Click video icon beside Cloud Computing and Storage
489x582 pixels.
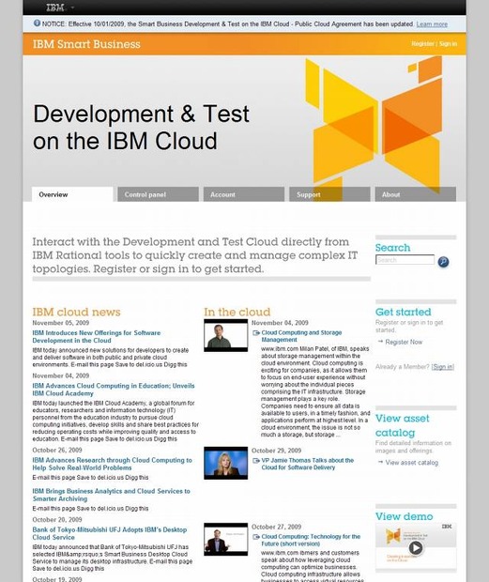(x=256, y=333)
